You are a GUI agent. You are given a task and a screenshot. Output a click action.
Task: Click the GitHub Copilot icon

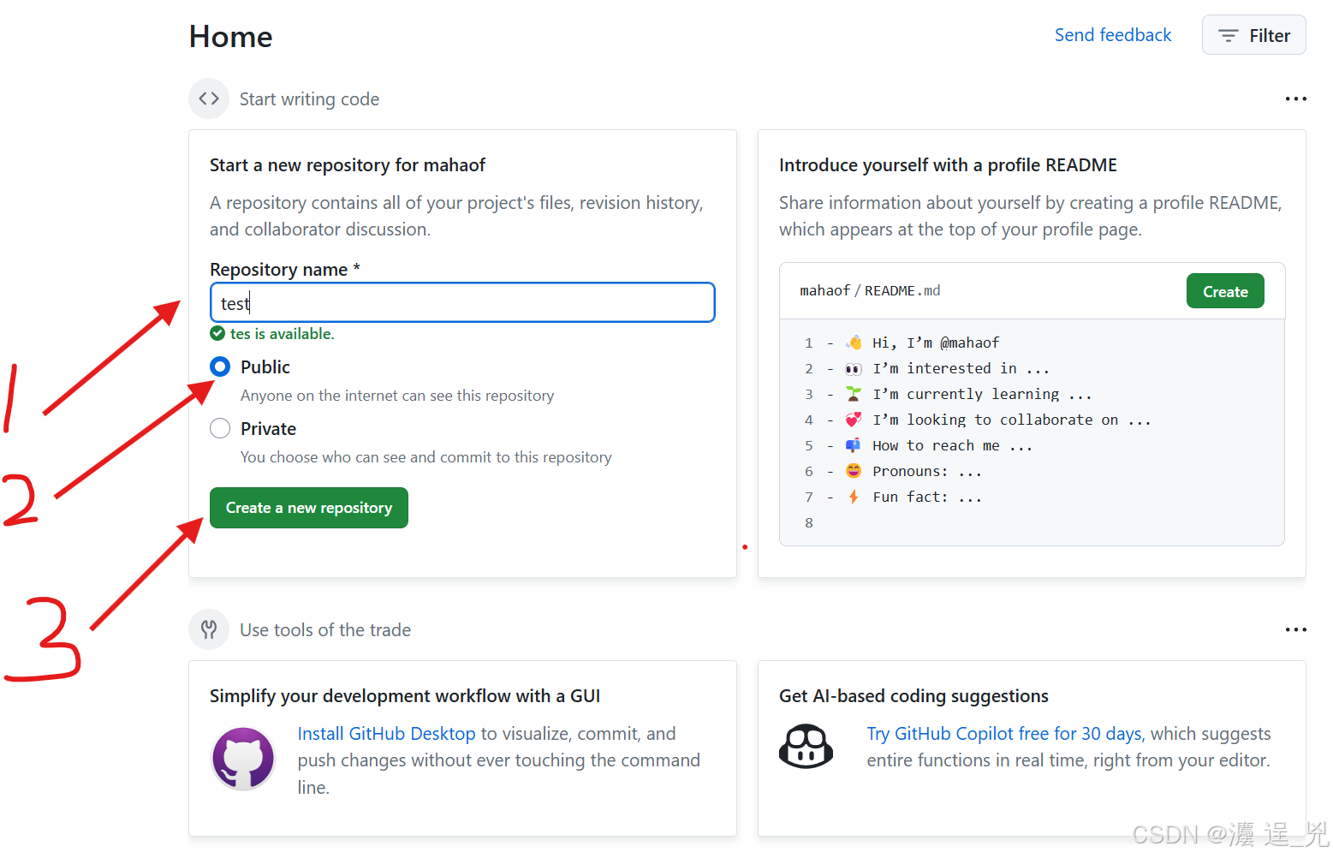coord(806,747)
